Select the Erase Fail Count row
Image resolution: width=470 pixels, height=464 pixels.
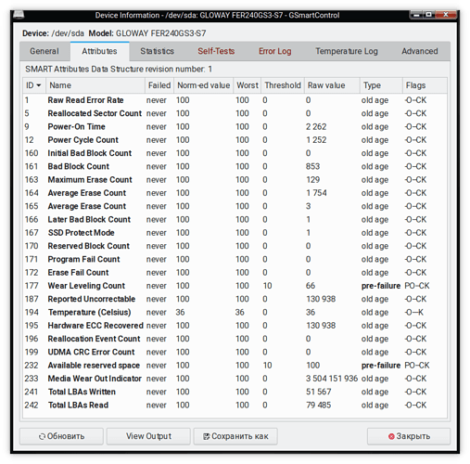[235, 273]
